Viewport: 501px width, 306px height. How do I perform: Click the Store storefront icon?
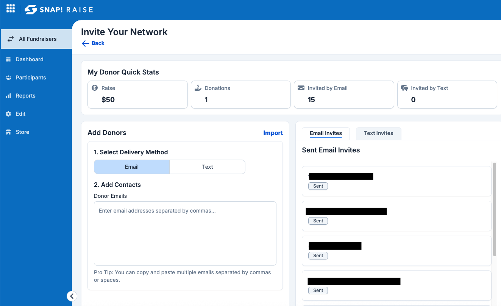tap(8, 132)
